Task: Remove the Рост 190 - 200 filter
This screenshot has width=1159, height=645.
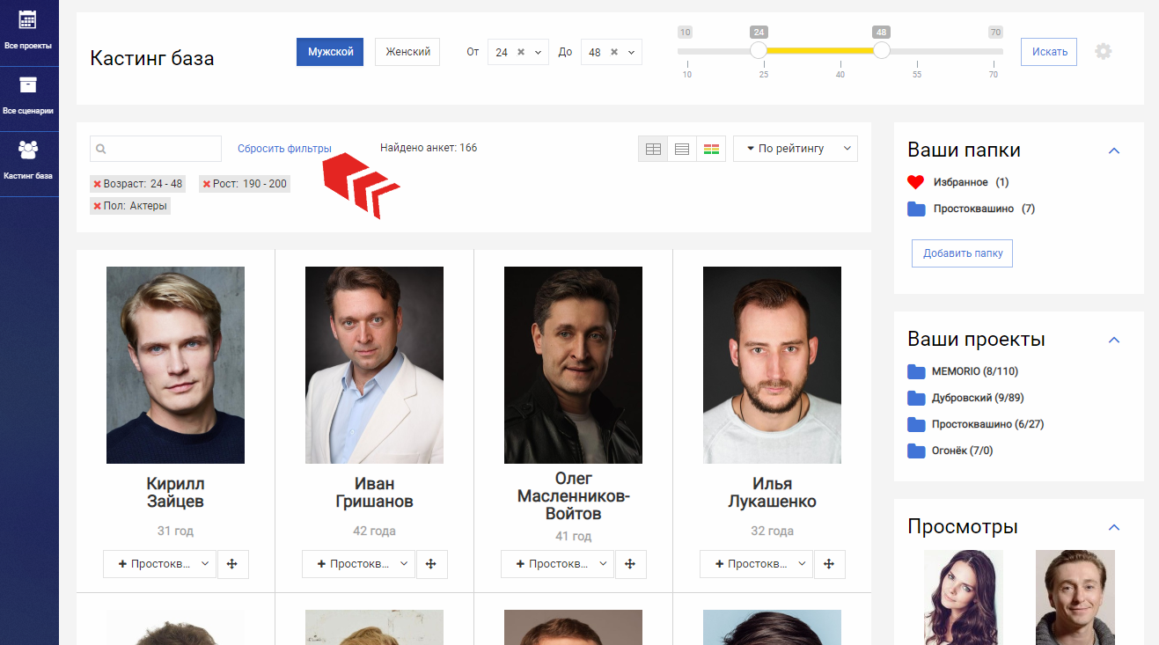Action: point(206,184)
